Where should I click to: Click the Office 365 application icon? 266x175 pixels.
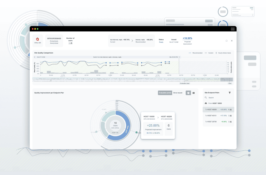point(37,39)
